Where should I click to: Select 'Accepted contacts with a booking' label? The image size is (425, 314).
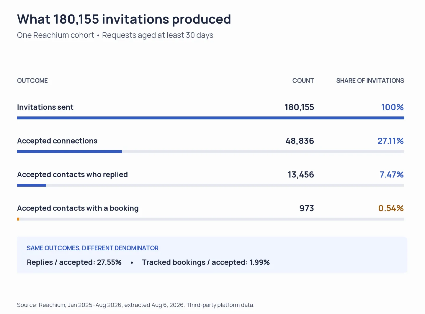coord(78,208)
